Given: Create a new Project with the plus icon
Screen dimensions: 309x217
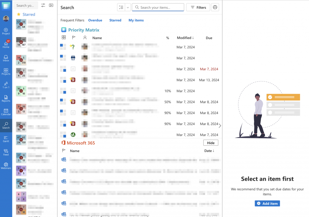Looking at the screenshot, I should 6,30.
